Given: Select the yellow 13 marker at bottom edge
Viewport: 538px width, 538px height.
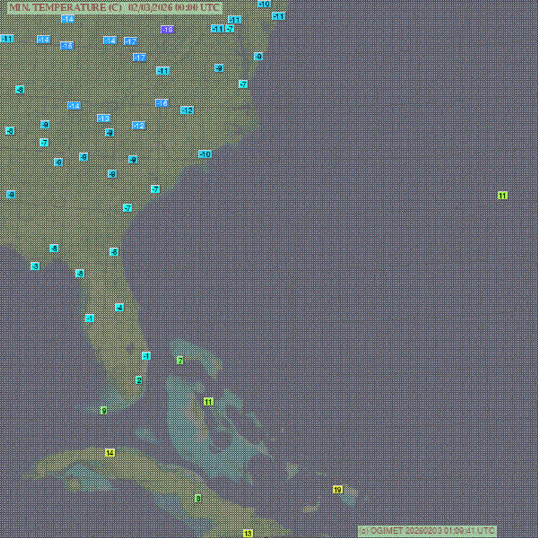Looking at the screenshot, I should pos(248,533).
